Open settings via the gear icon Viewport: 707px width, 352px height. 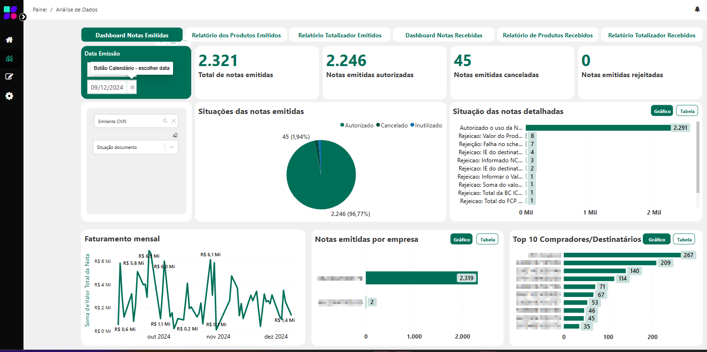[9, 96]
